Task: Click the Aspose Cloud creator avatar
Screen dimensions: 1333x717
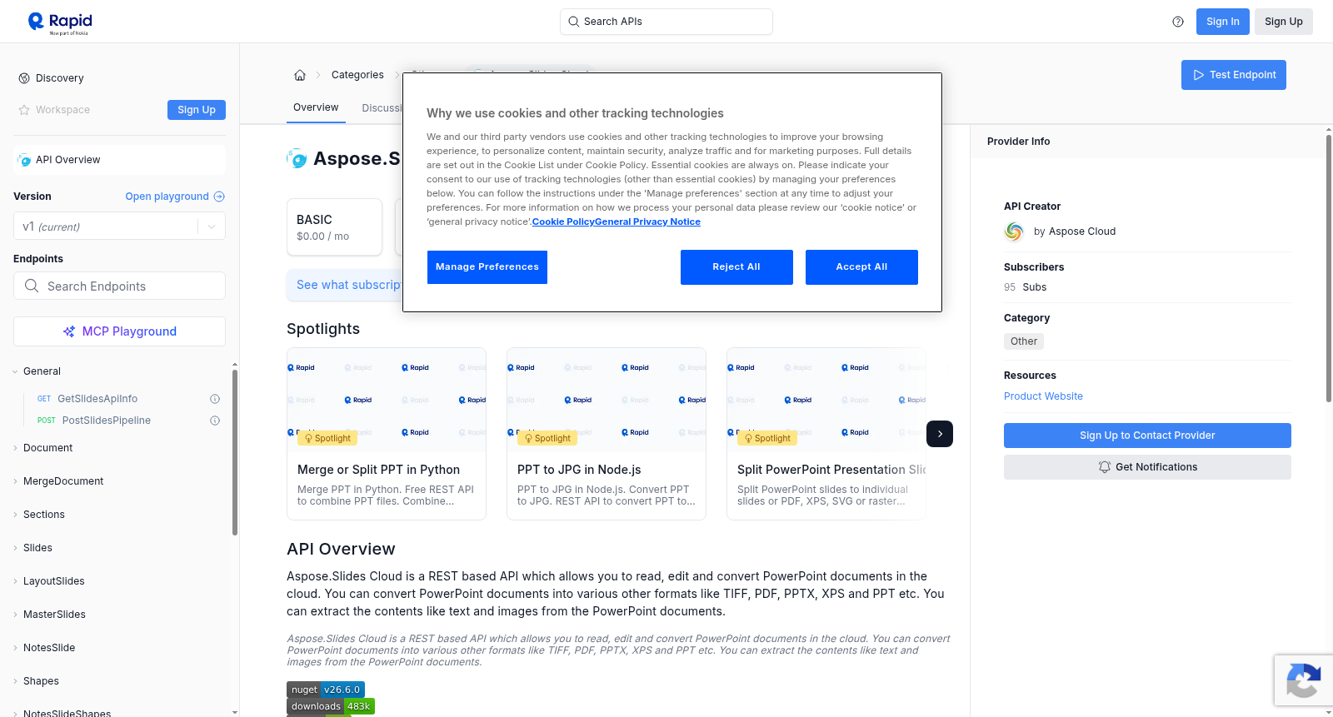Action: (x=1014, y=232)
